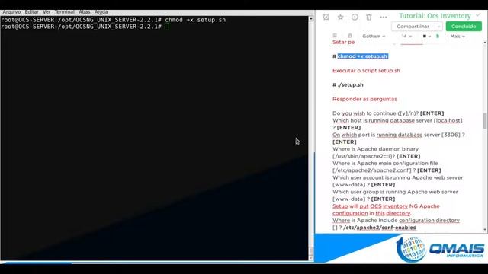Open note info with the circled i icon
This screenshot has width=488, height=274.
355,17
